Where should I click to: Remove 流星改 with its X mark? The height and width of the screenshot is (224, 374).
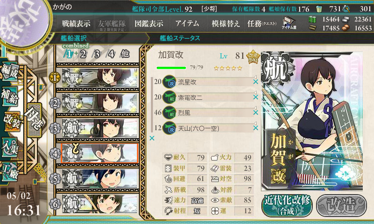(255, 82)
